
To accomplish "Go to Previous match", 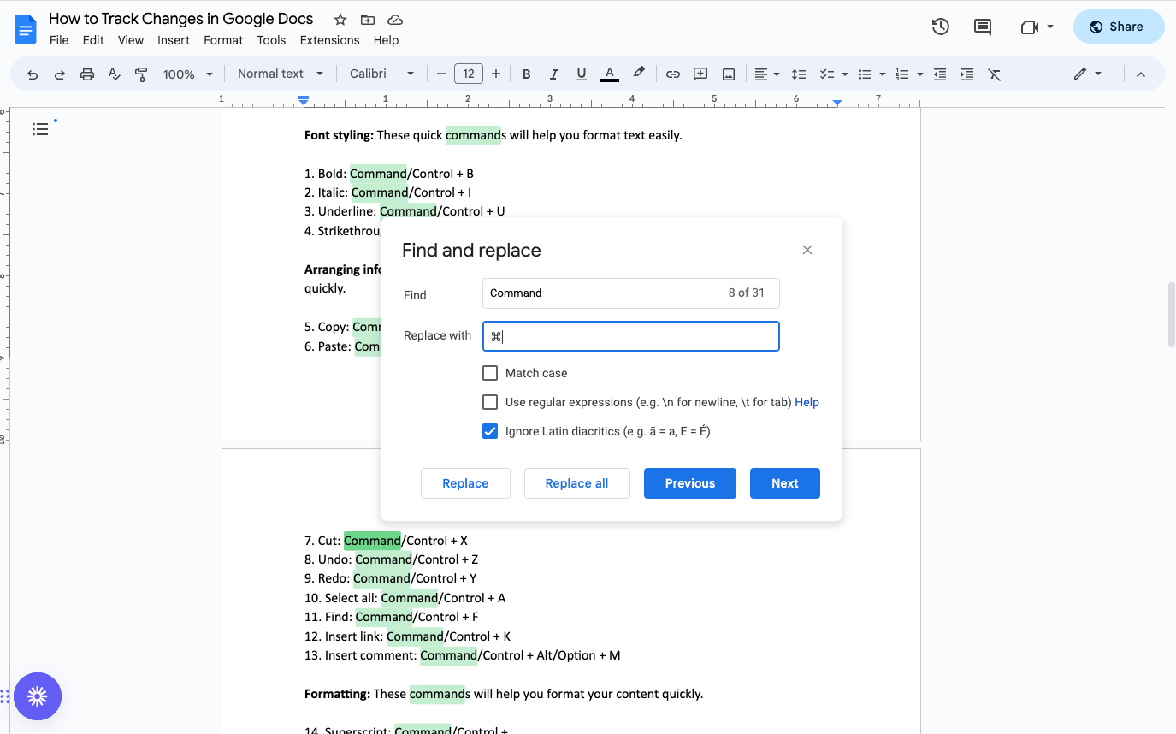I will coord(690,483).
